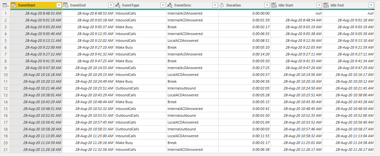The width and height of the screenshot is (380, 156).
Task: Select the Duration column header
Action: coord(244,5)
